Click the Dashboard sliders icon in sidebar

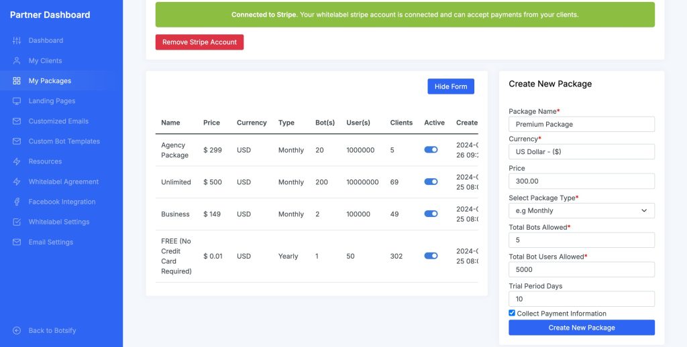(17, 41)
